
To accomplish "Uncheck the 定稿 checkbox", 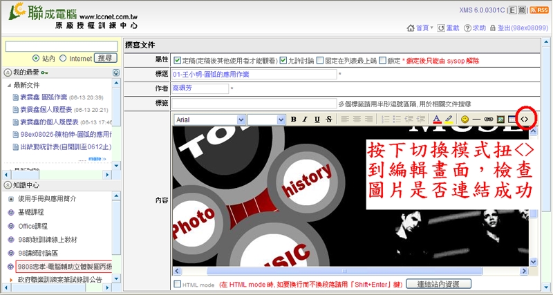I will 178,61.
